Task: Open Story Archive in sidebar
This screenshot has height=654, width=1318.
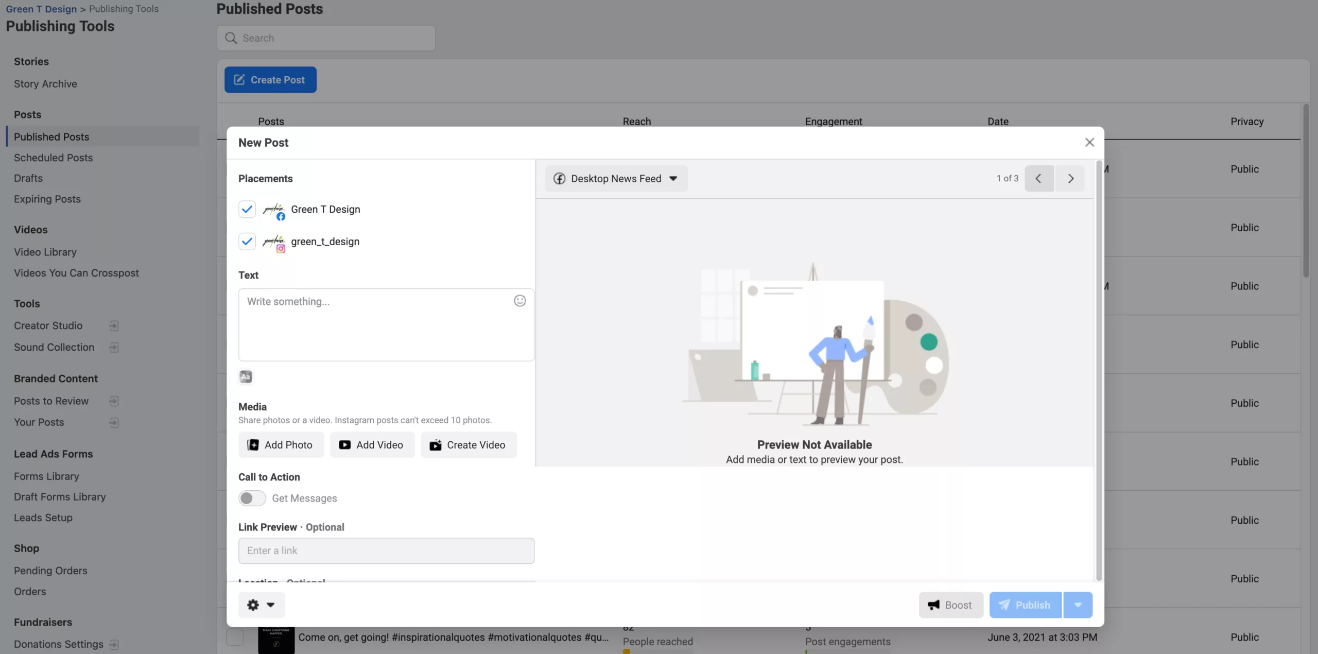Action: coord(45,83)
